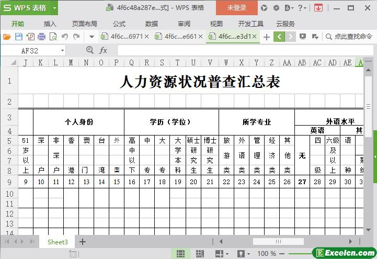The width and height of the screenshot is (377, 259).
Task: Open the 数据 ribbon tab
Action: click(152, 24)
